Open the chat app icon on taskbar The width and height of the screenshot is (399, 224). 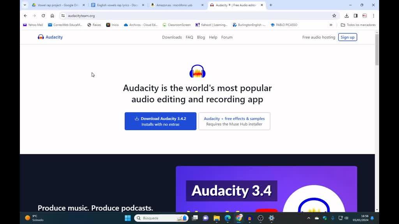click(206, 218)
